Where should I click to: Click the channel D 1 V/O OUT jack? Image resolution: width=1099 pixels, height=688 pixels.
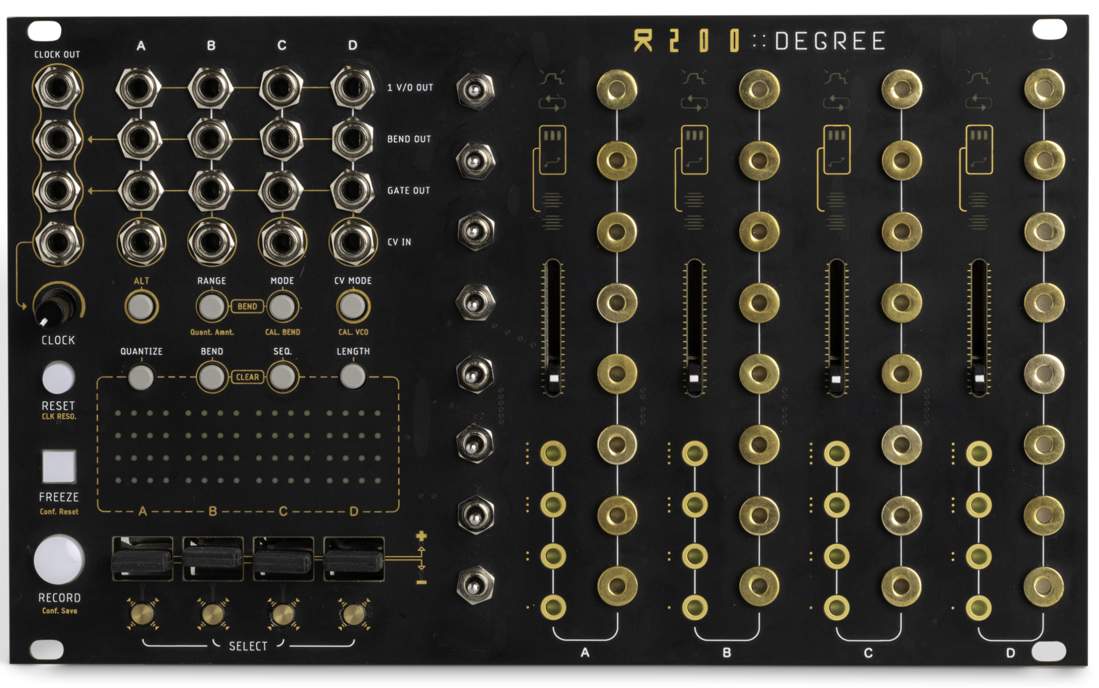coord(352,88)
